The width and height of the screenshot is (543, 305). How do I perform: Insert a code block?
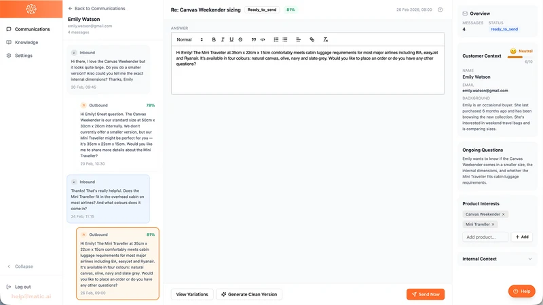(x=263, y=39)
